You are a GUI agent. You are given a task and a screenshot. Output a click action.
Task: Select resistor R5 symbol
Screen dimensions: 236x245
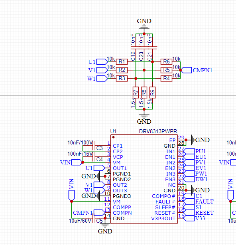[x=166, y=70]
